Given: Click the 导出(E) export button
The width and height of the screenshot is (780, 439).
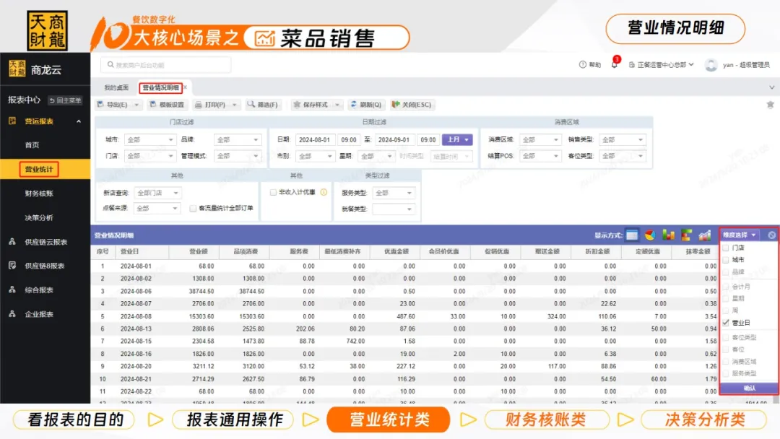Looking at the screenshot, I should (113, 105).
